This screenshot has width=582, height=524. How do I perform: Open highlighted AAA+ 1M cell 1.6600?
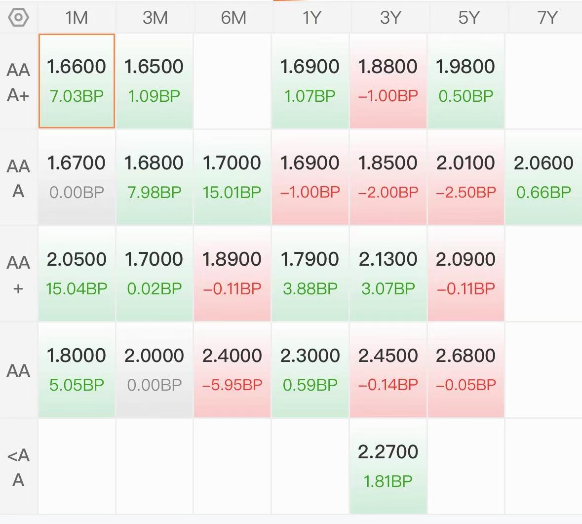pyautogui.click(x=77, y=81)
